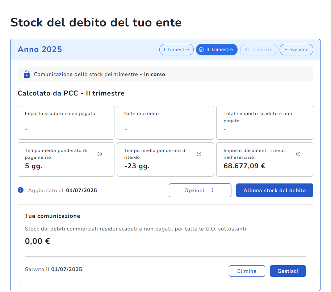Click the greyed-out III Trimestre tab
The height and width of the screenshot is (292, 331).
point(258,50)
